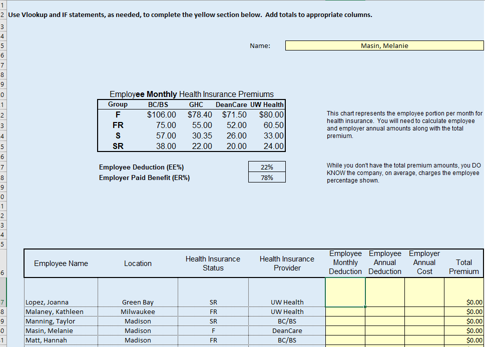Select Malaney, Kathleen's Employee Monthly Deduction cell
The height and width of the screenshot is (347, 485).
pyautogui.click(x=345, y=311)
